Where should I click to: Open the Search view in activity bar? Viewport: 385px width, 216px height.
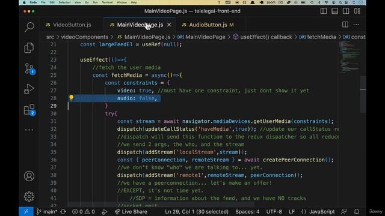[x=29, y=26]
